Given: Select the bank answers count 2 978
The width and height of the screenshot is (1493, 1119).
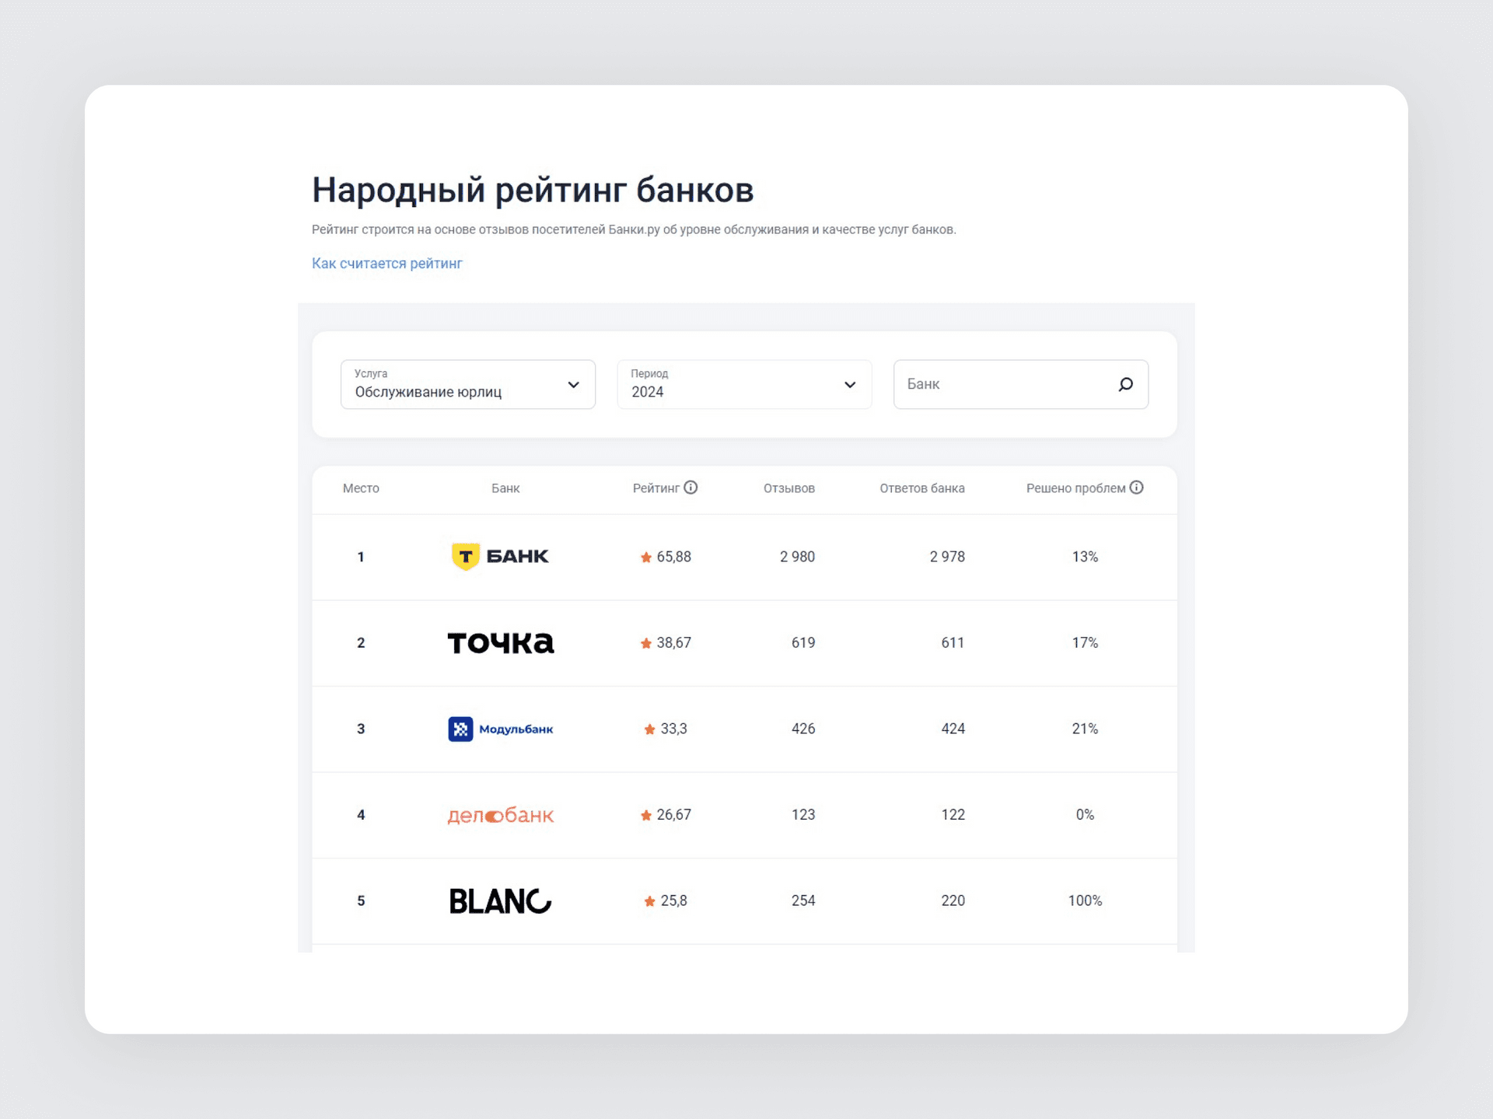Looking at the screenshot, I should [947, 557].
